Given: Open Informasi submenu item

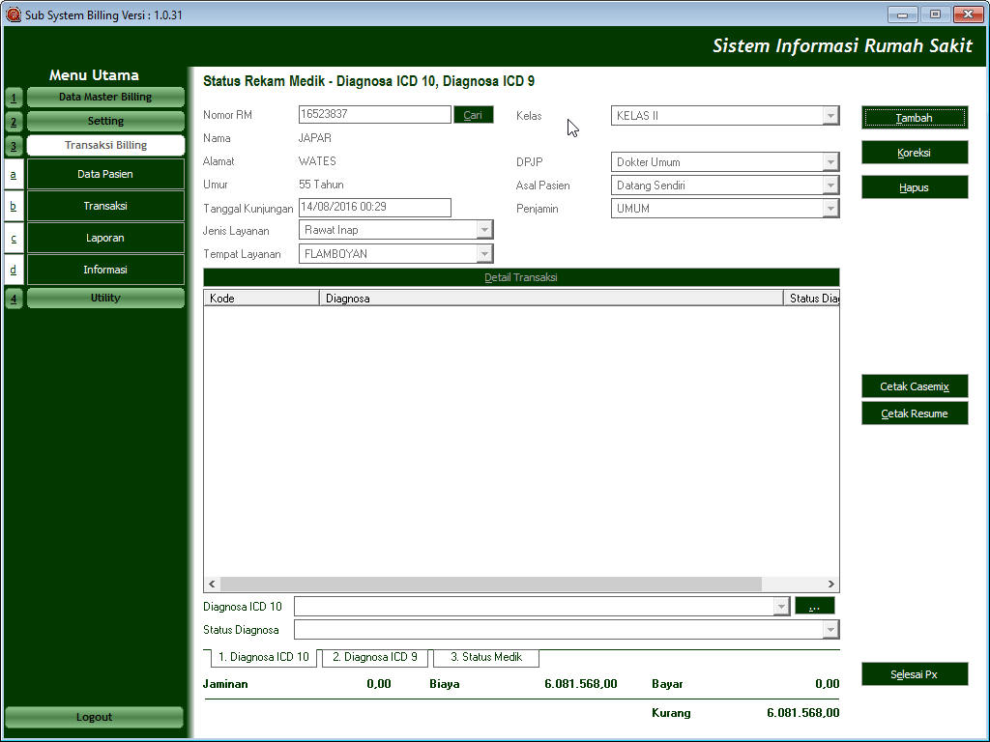Looking at the screenshot, I should pyautogui.click(x=105, y=270).
